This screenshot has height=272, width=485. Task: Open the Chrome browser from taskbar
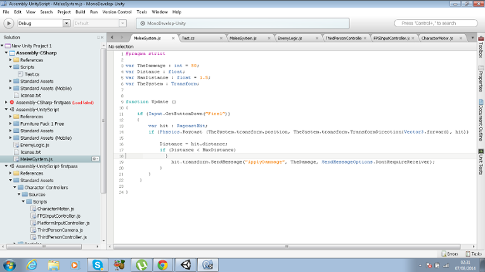pyautogui.click(x=163, y=264)
